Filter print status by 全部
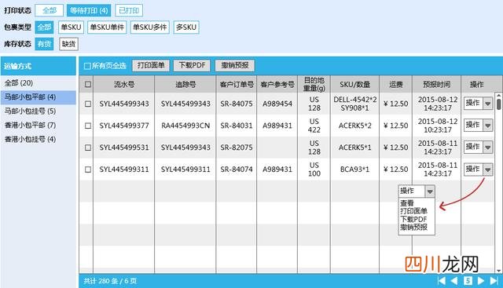This screenshot has height=288, width=503. tap(49, 10)
